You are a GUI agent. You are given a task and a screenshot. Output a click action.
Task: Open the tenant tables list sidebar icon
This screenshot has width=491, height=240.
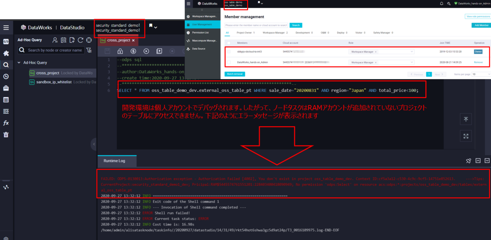(6, 111)
